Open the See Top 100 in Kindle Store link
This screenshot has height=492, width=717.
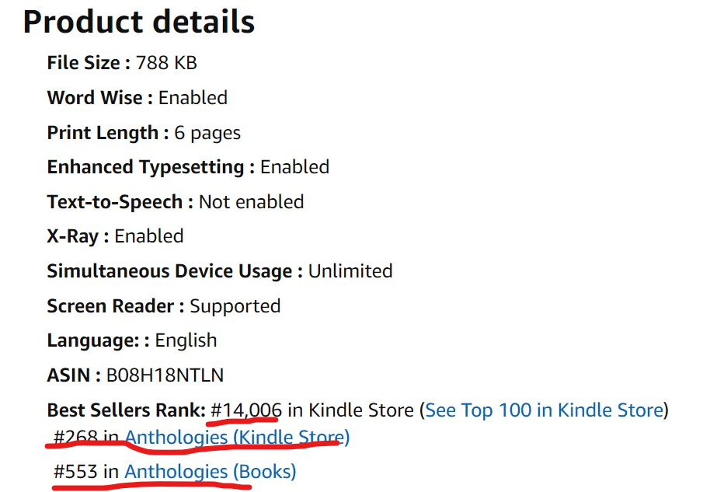click(545, 410)
